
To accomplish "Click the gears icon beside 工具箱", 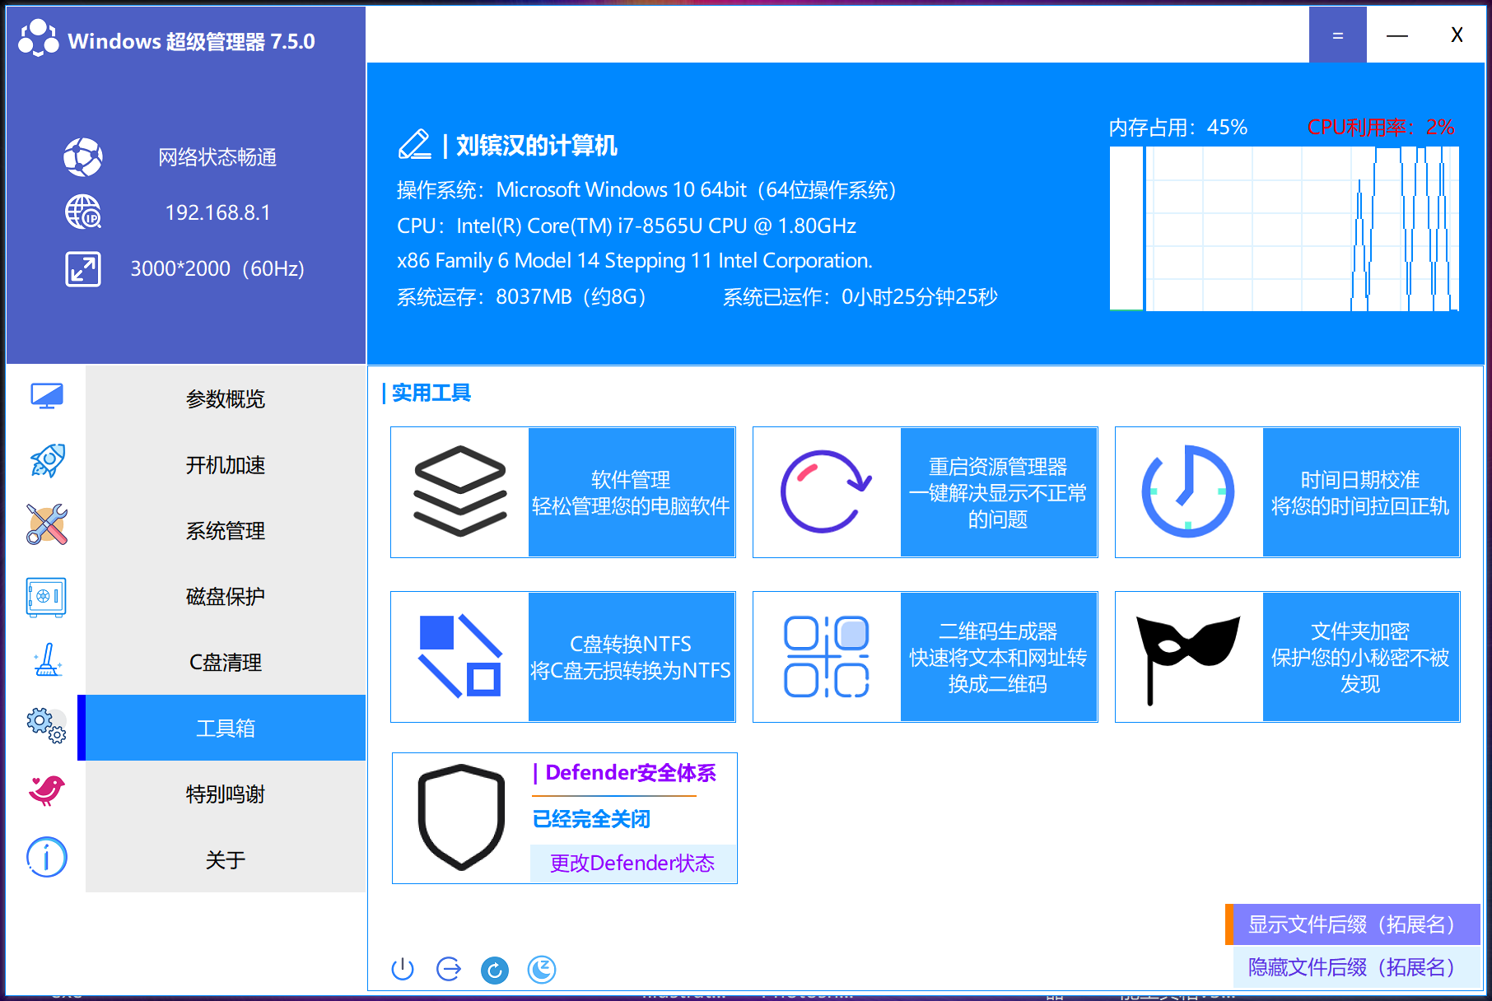I will point(46,725).
